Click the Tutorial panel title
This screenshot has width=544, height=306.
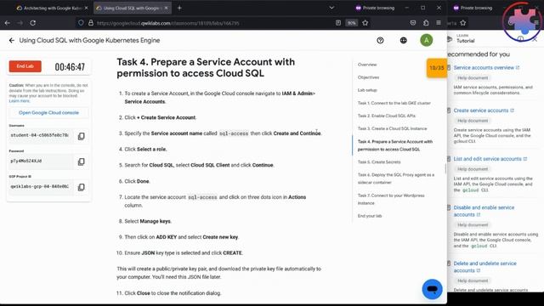pos(465,41)
